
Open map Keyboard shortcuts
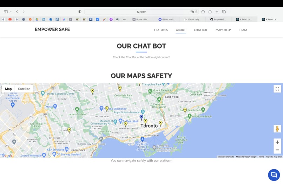pyautogui.click(x=226, y=157)
